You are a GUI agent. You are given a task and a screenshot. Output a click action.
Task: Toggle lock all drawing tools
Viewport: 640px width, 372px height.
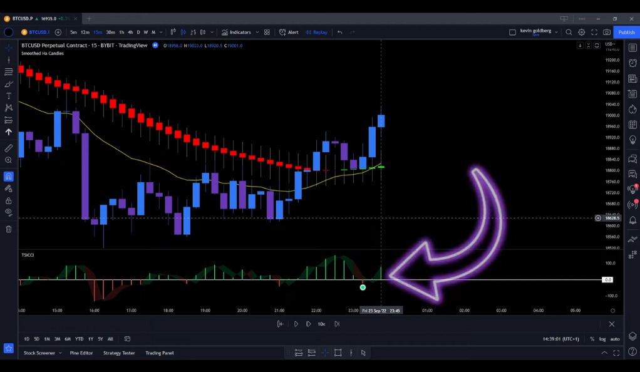(9, 200)
